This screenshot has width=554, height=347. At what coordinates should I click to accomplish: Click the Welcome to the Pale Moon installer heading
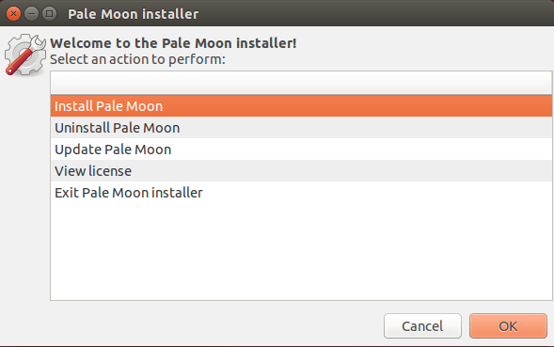pos(173,43)
